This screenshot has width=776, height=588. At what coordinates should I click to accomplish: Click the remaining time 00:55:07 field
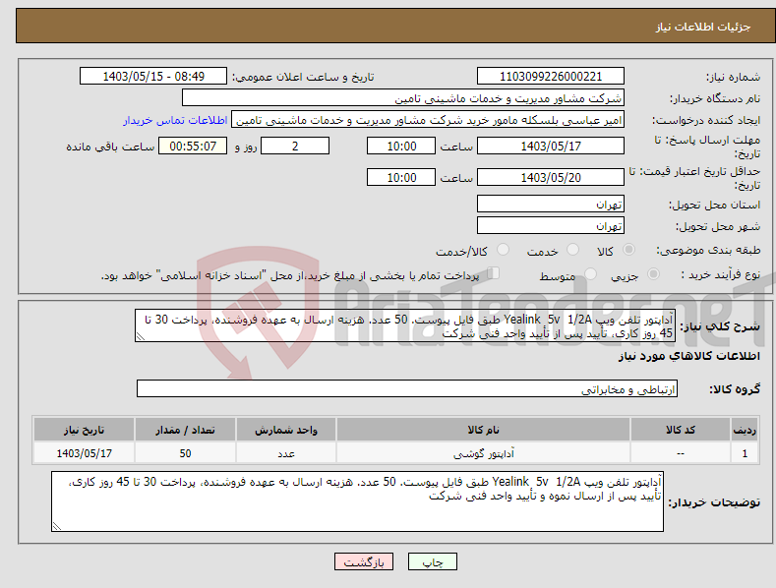click(193, 146)
